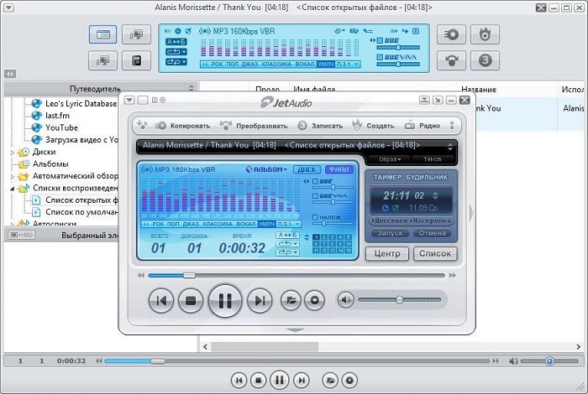Viewport: 588px width, 394px height.
Task: Click the Название column header
Action: [x=479, y=90]
